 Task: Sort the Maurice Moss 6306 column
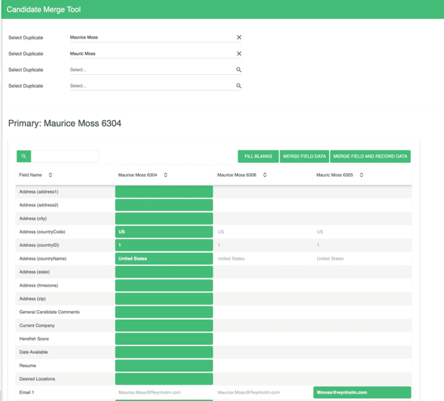click(x=265, y=175)
